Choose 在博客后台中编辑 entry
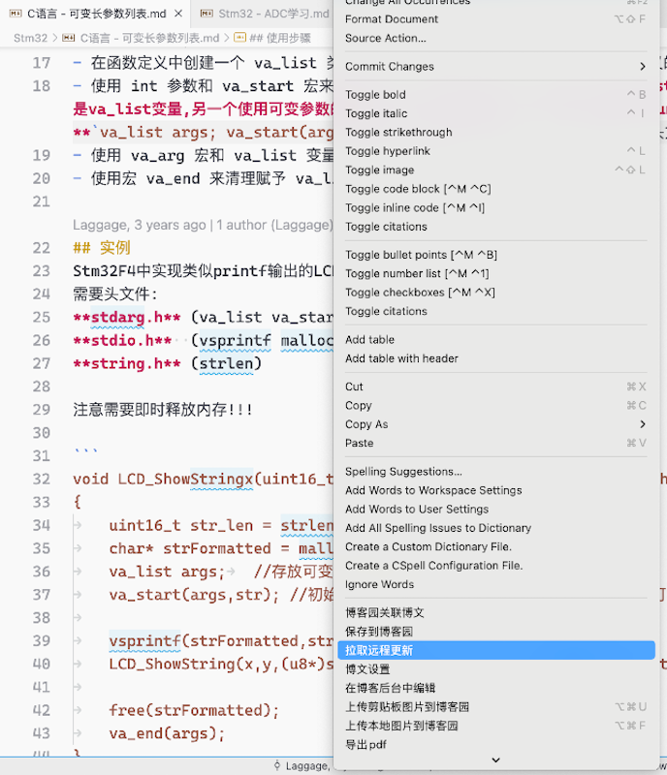The image size is (667, 775). coord(495,688)
